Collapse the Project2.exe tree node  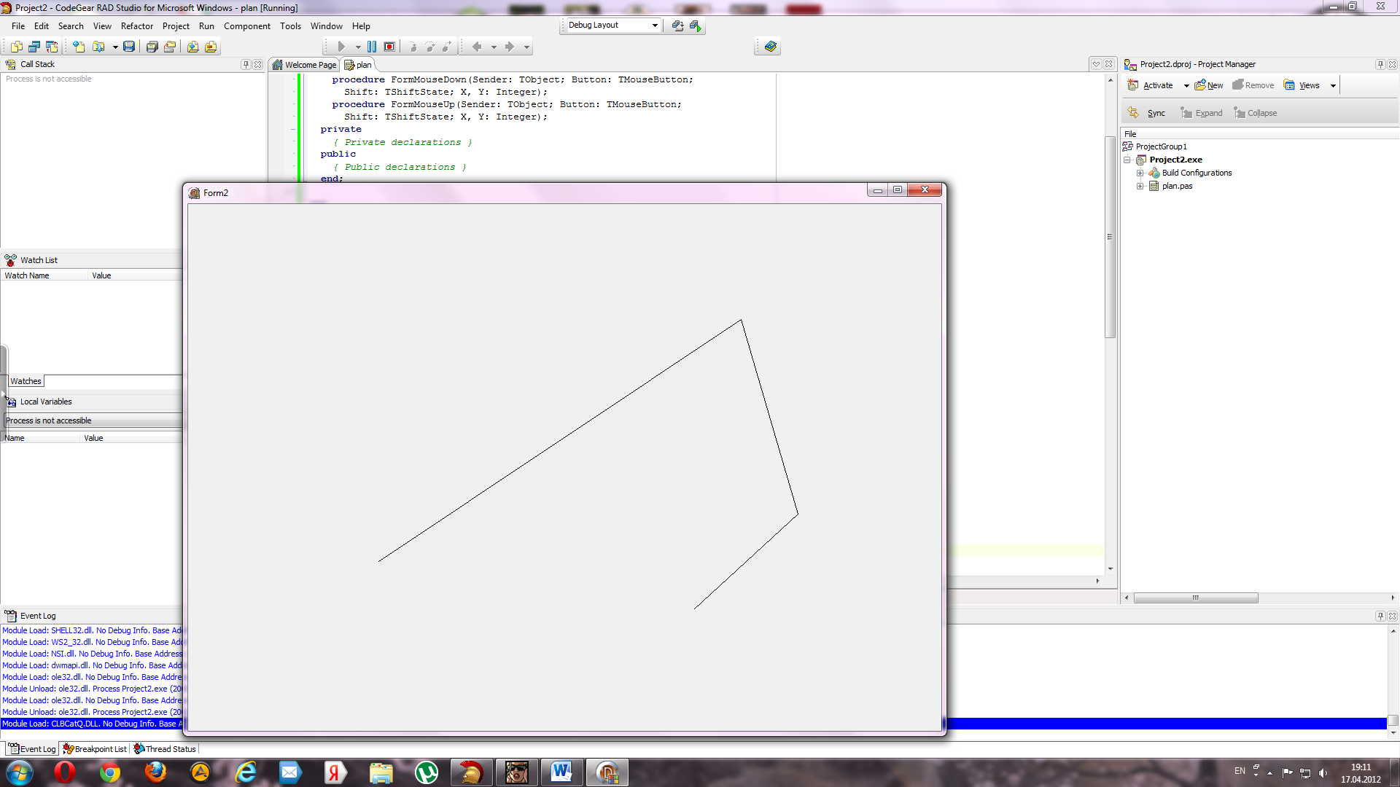1127,160
